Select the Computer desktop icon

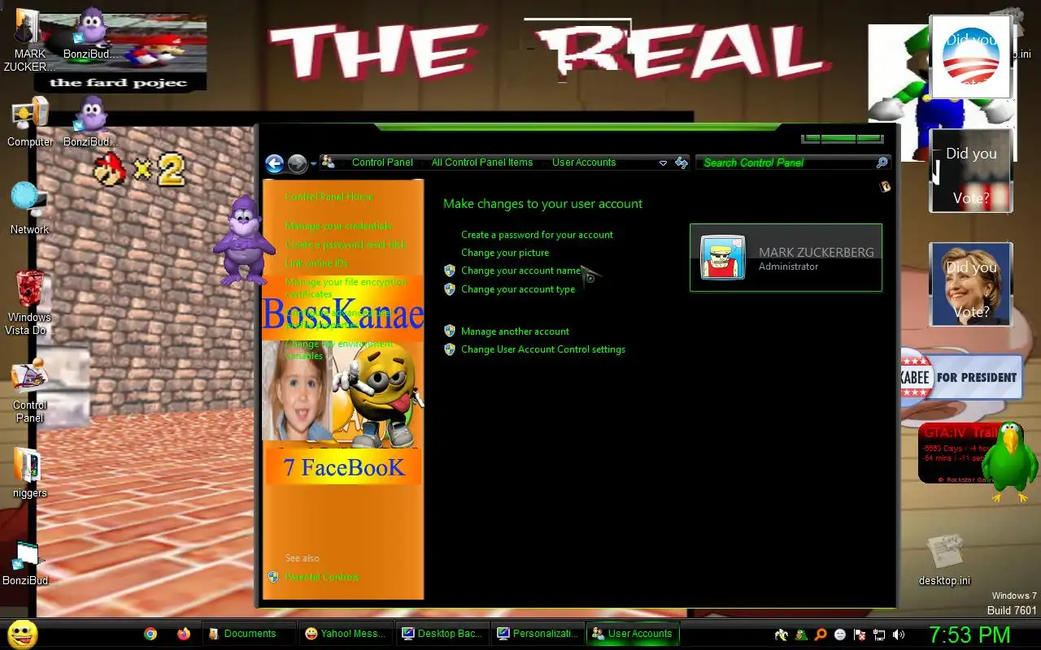(30, 122)
